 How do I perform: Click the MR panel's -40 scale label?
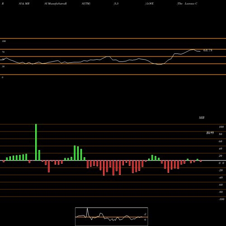(221, 178)
